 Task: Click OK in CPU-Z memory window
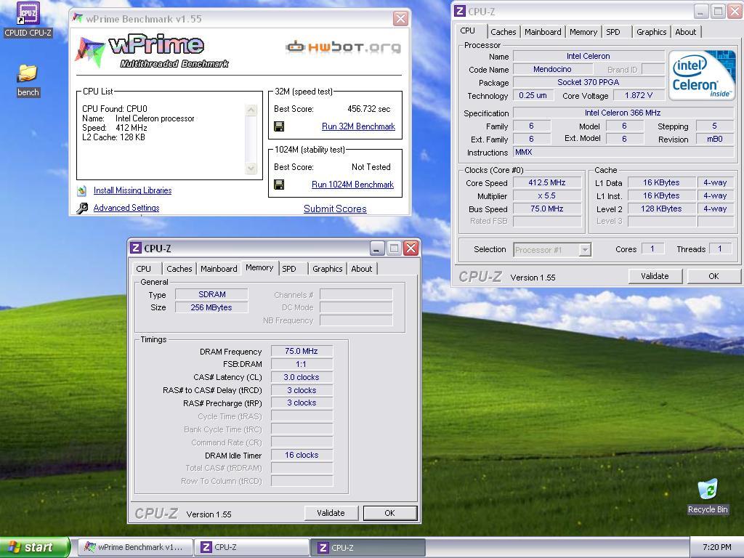(x=389, y=513)
